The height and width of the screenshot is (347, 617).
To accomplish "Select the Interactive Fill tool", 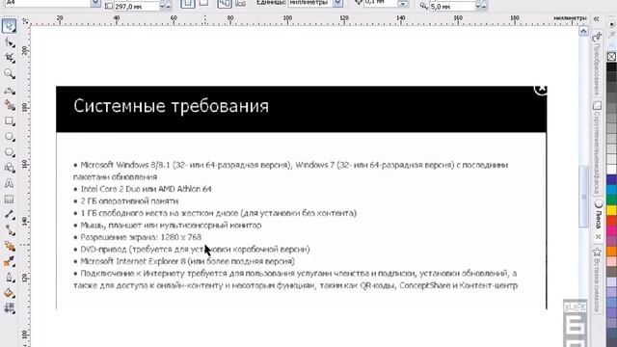I will (9, 308).
